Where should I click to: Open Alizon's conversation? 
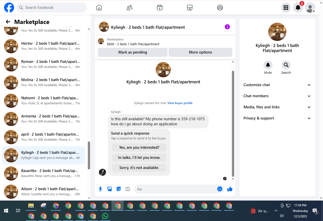pos(43,192)
